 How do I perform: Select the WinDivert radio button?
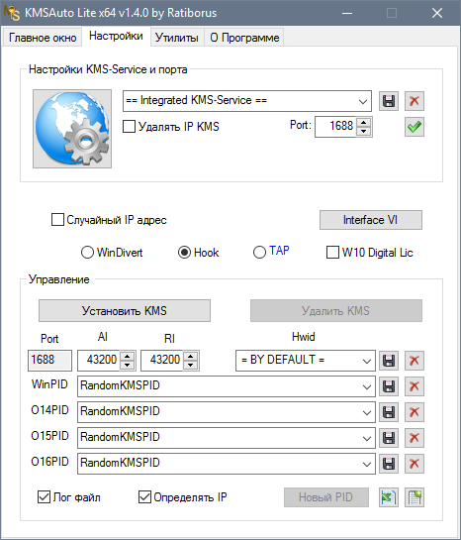point(87,252)
